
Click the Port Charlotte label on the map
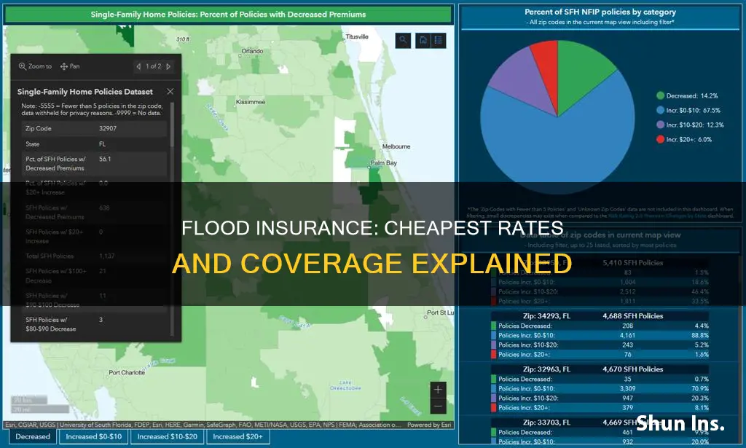pyautogui.click(x=127, y=372)
